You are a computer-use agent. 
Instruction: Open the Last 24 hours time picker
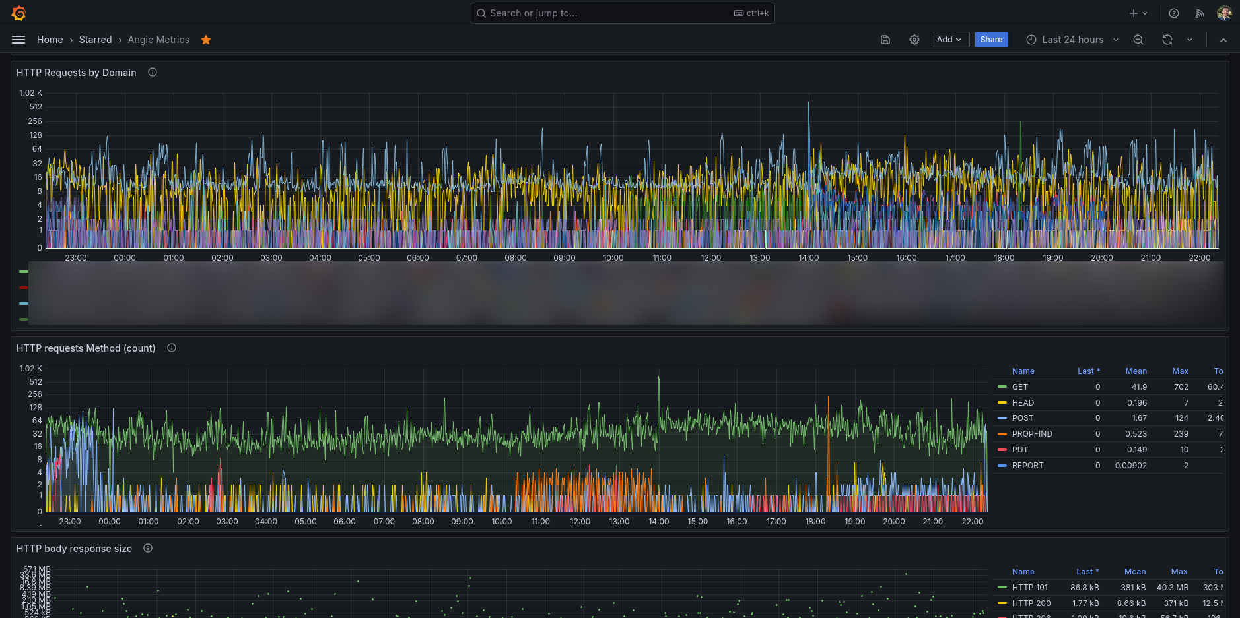click(1072, 40)
